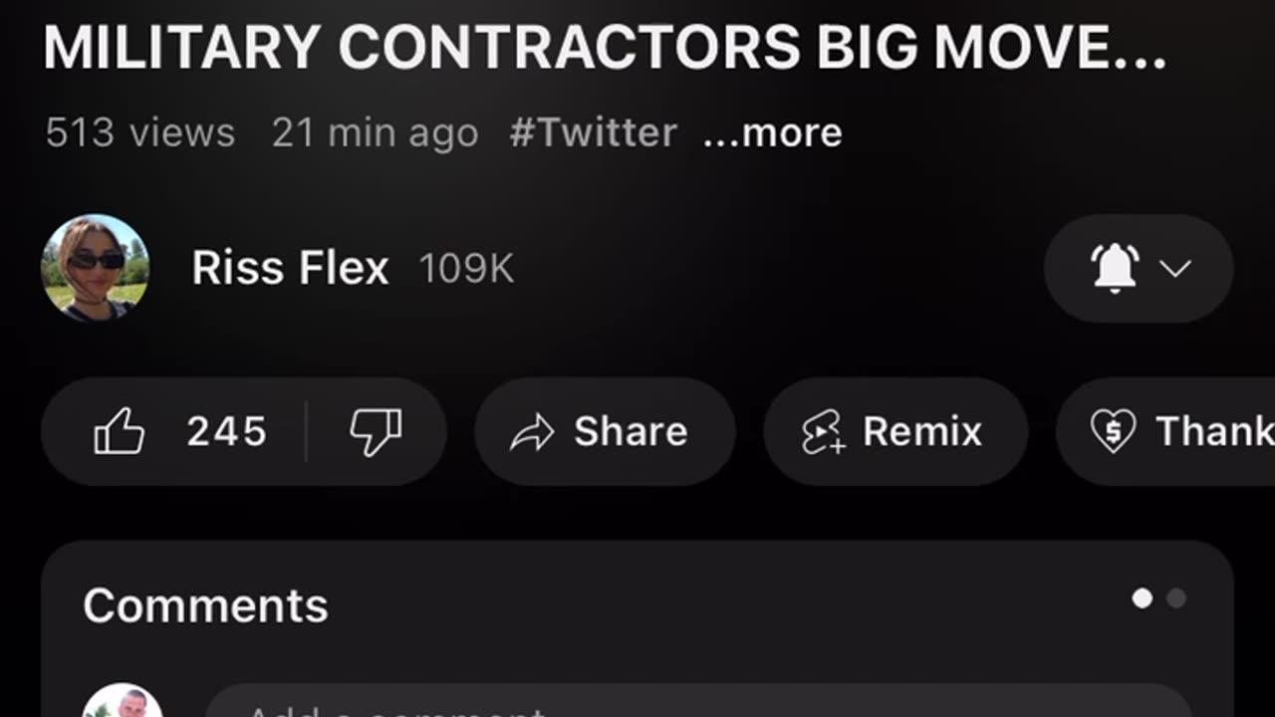Tap your profile picture beside comment box

tap(123, 703)
